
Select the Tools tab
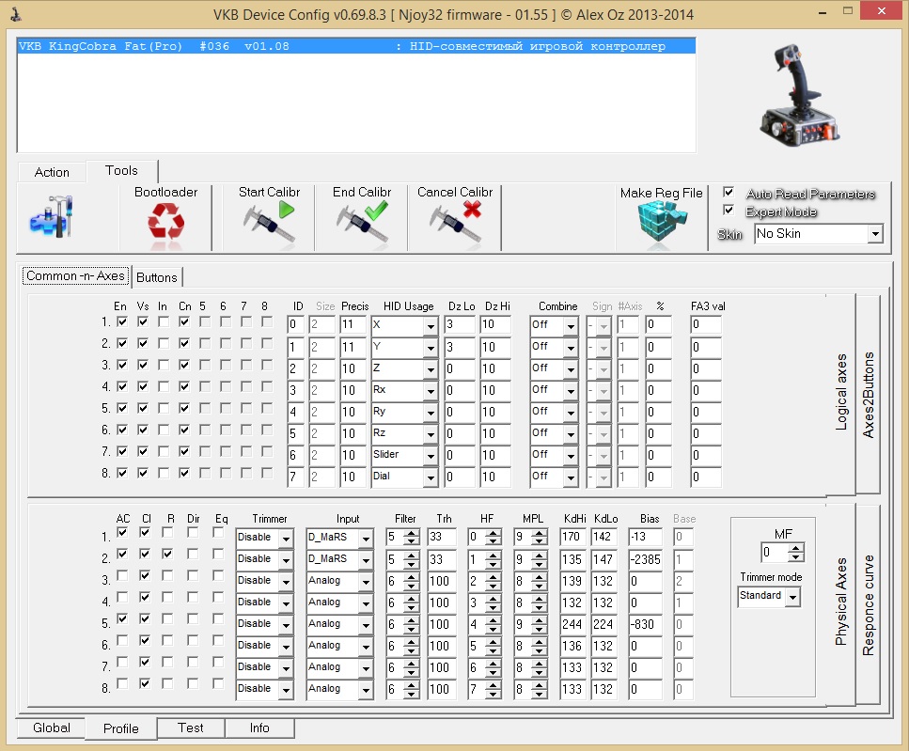(x=122, y=170)
